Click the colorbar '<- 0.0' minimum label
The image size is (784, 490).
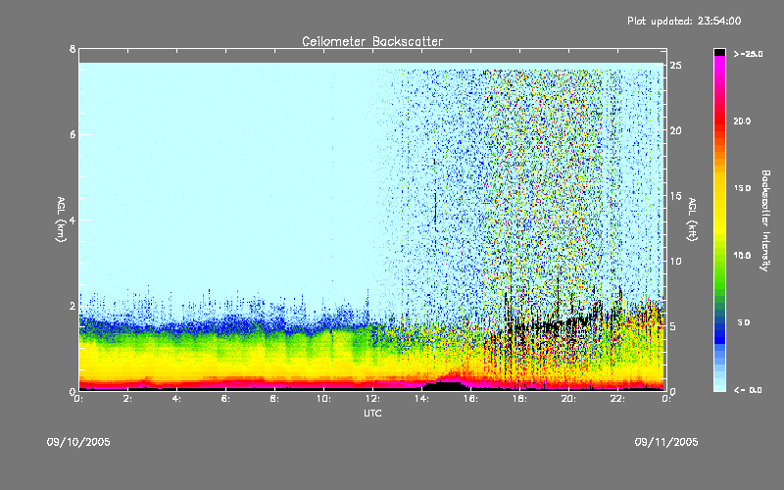coord(748,389)
